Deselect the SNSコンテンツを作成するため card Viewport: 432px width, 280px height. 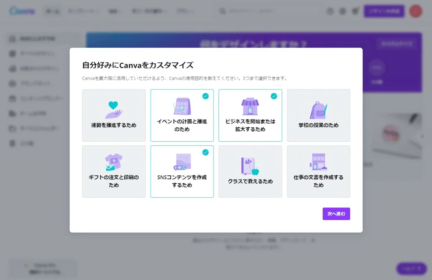182,172
